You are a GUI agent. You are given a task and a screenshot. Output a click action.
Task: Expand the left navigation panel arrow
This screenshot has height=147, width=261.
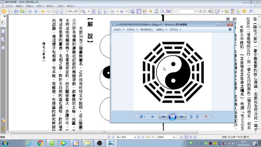click(5, 16)
